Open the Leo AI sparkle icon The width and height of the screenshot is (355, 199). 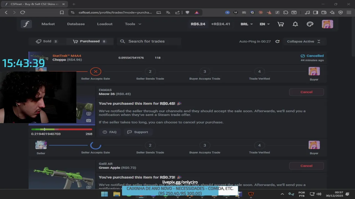[332, 12]
